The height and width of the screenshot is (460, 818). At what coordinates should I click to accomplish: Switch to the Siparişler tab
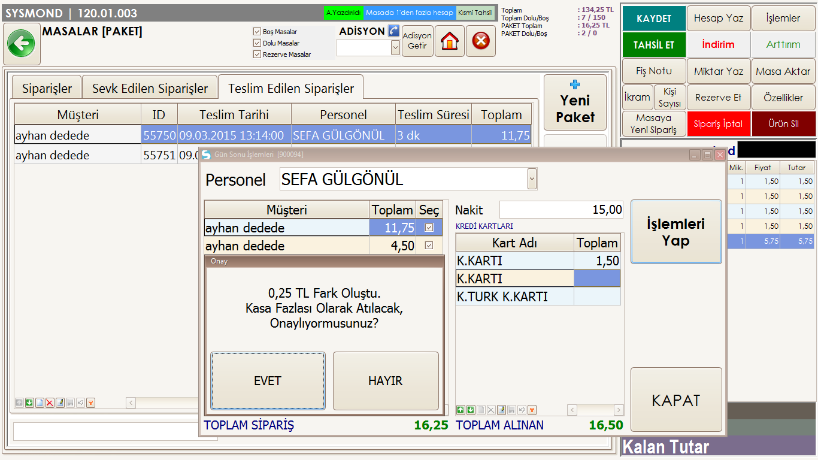(x=47, y=89)
